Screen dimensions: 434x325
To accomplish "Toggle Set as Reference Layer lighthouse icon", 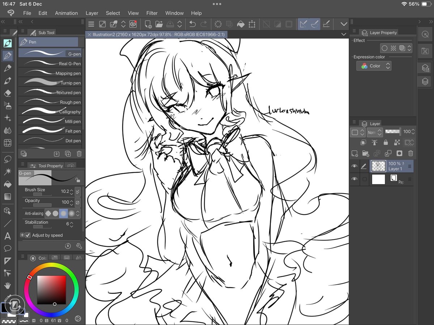I will pos(374,143).
